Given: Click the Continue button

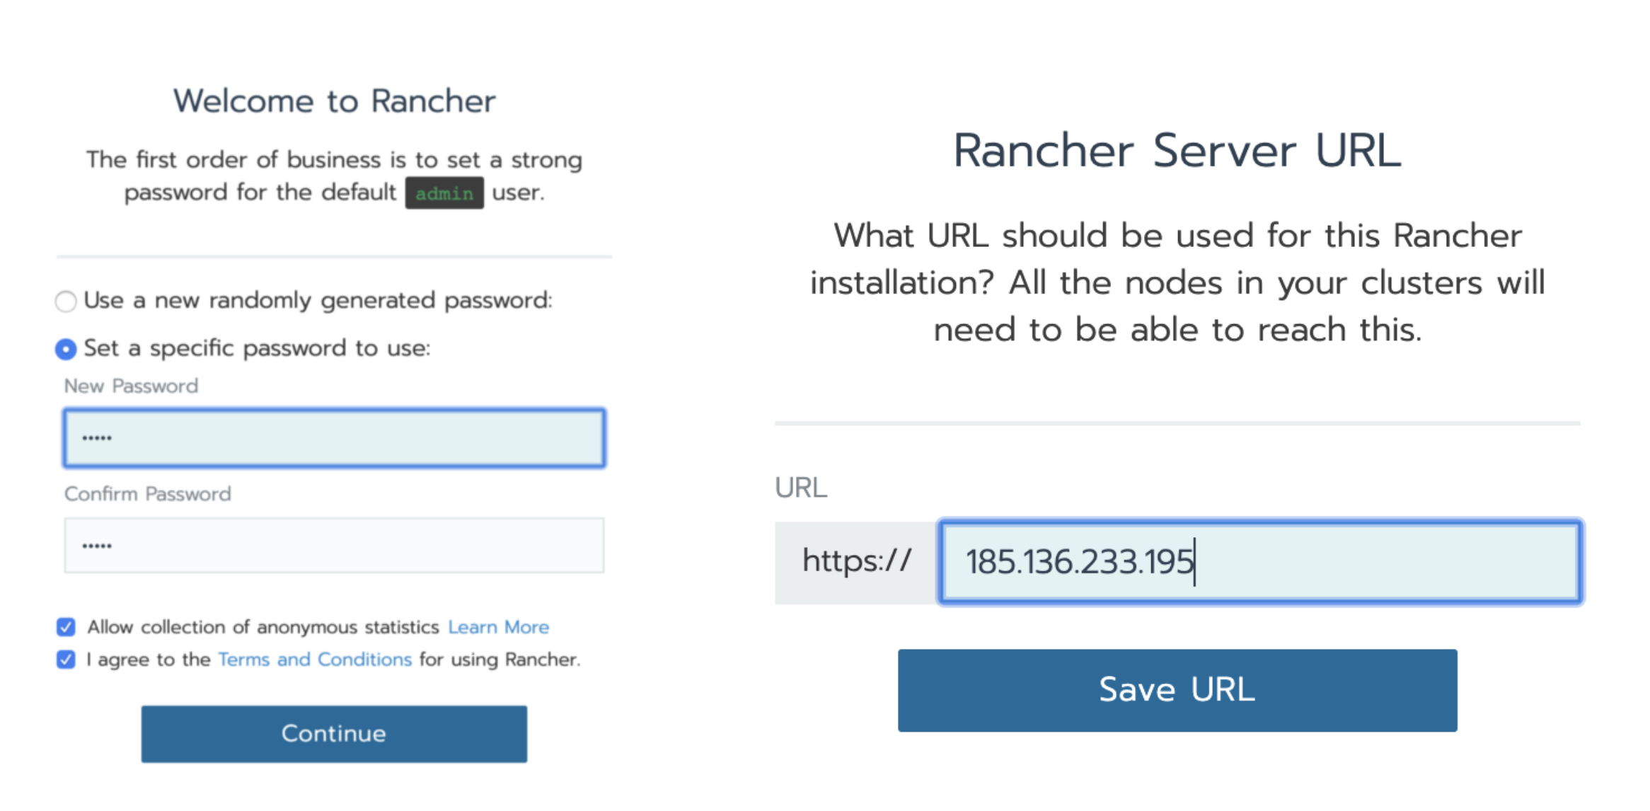Looking at the screenshot, I should 334,734.
